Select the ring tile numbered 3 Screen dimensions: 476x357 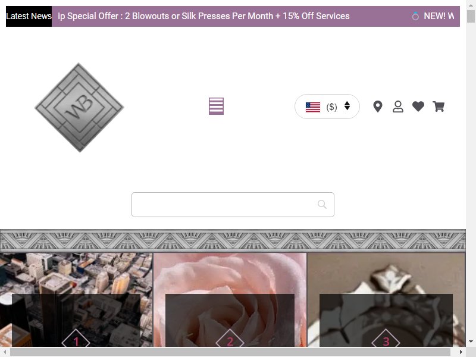(386, 300)
